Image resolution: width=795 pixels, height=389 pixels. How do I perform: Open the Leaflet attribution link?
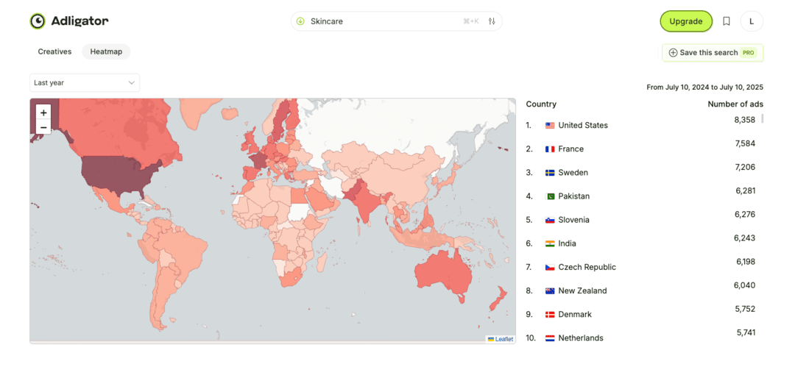click(x=504, y=339)
